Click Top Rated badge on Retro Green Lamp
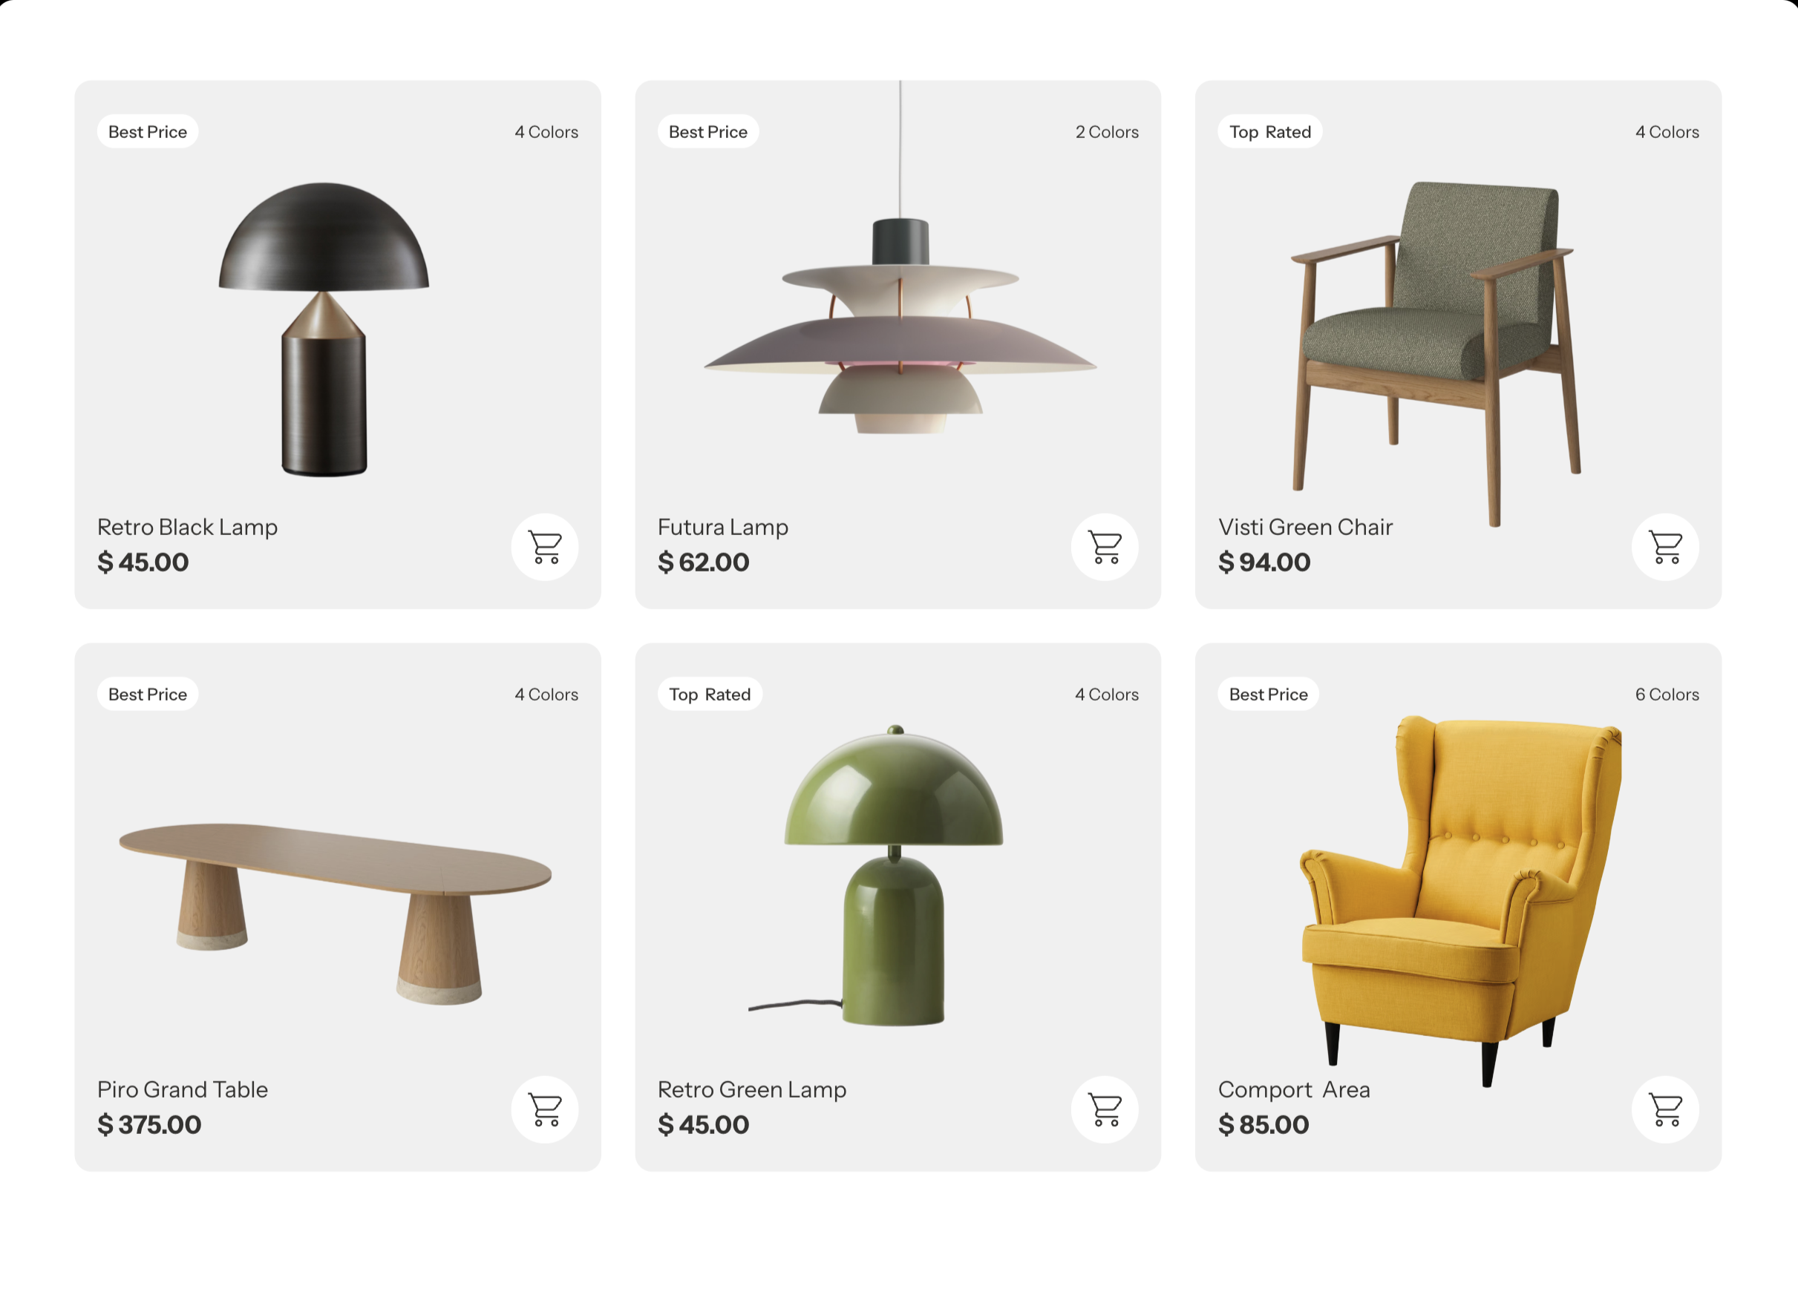1798x1315 pixels. [x=710, y=694]
